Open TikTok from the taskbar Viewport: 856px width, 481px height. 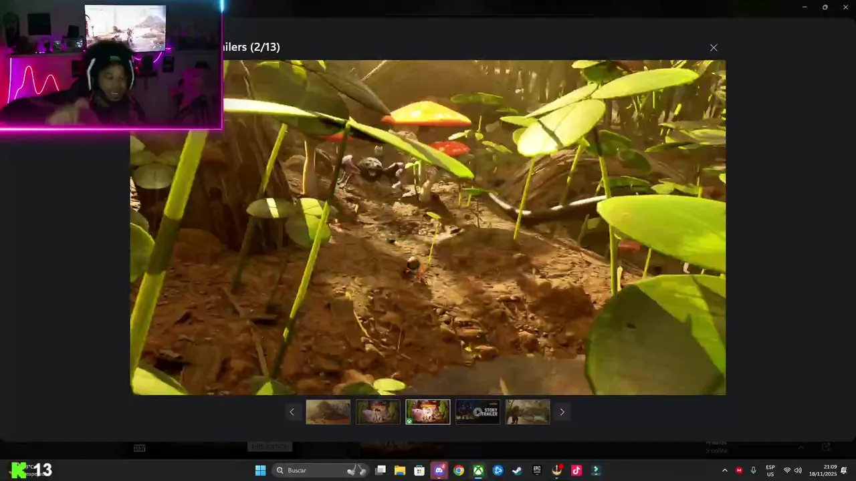[x=576, y=470]
